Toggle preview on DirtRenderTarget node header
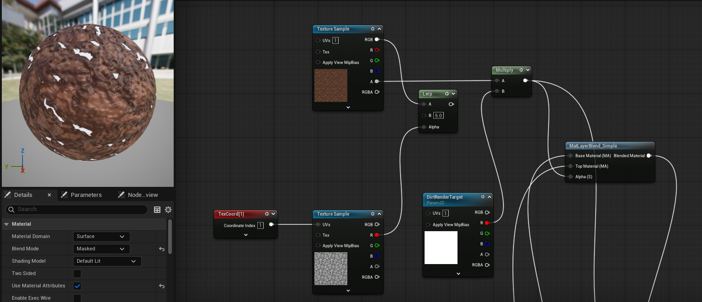Image resolution: width=702 pixels, height=302 pixels. pyautogui.click(x=483, y=197)
